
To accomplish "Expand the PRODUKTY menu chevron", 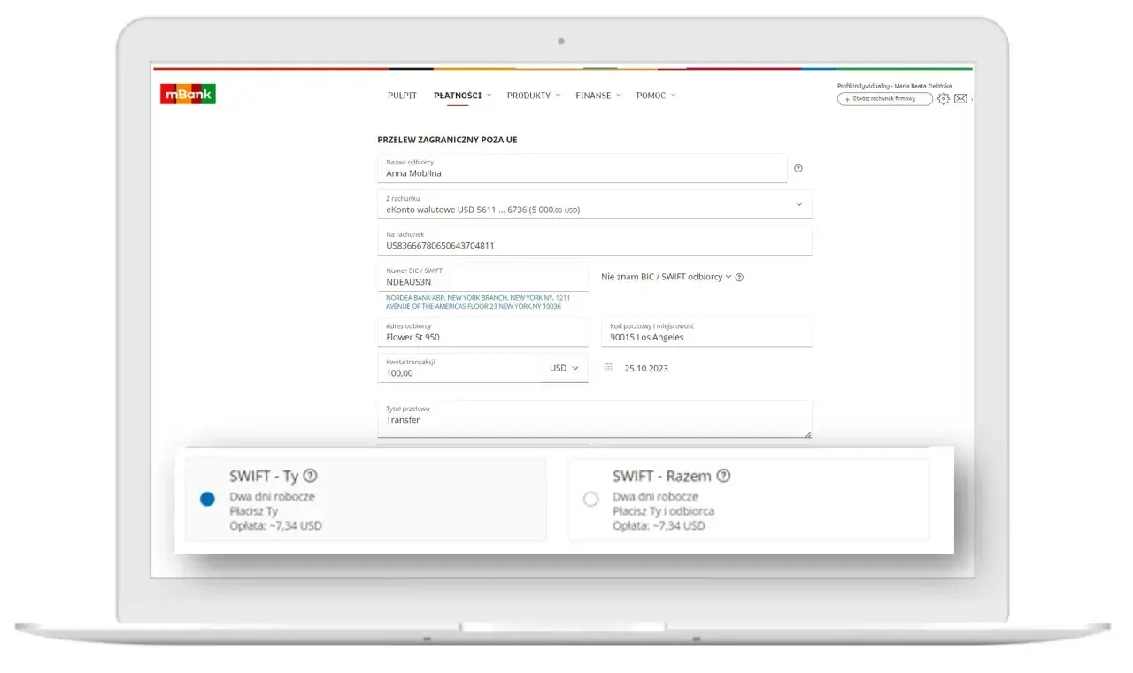I will pos(559,95).
